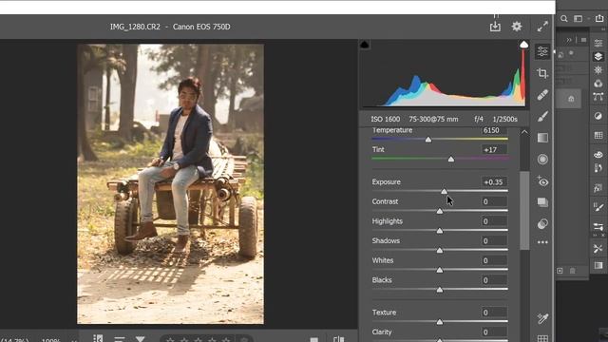Open the save/convert image icon
The height and width of the screenshot is (342, 608).
click(x=495, y=27)
